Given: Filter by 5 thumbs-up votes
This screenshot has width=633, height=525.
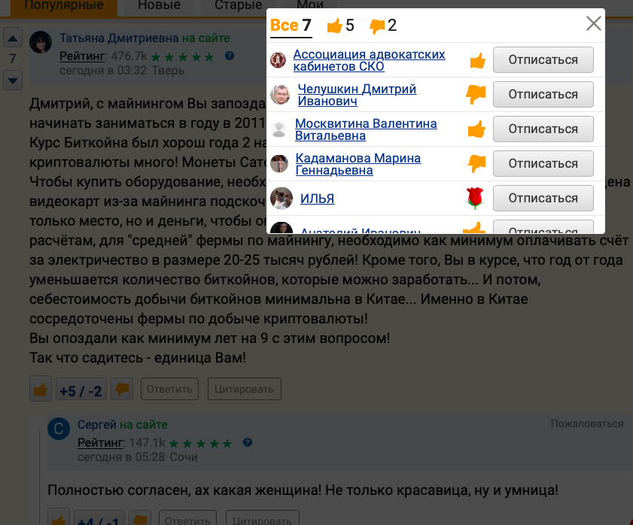Looking at the screenshot, I should click(x=341, y=26).
